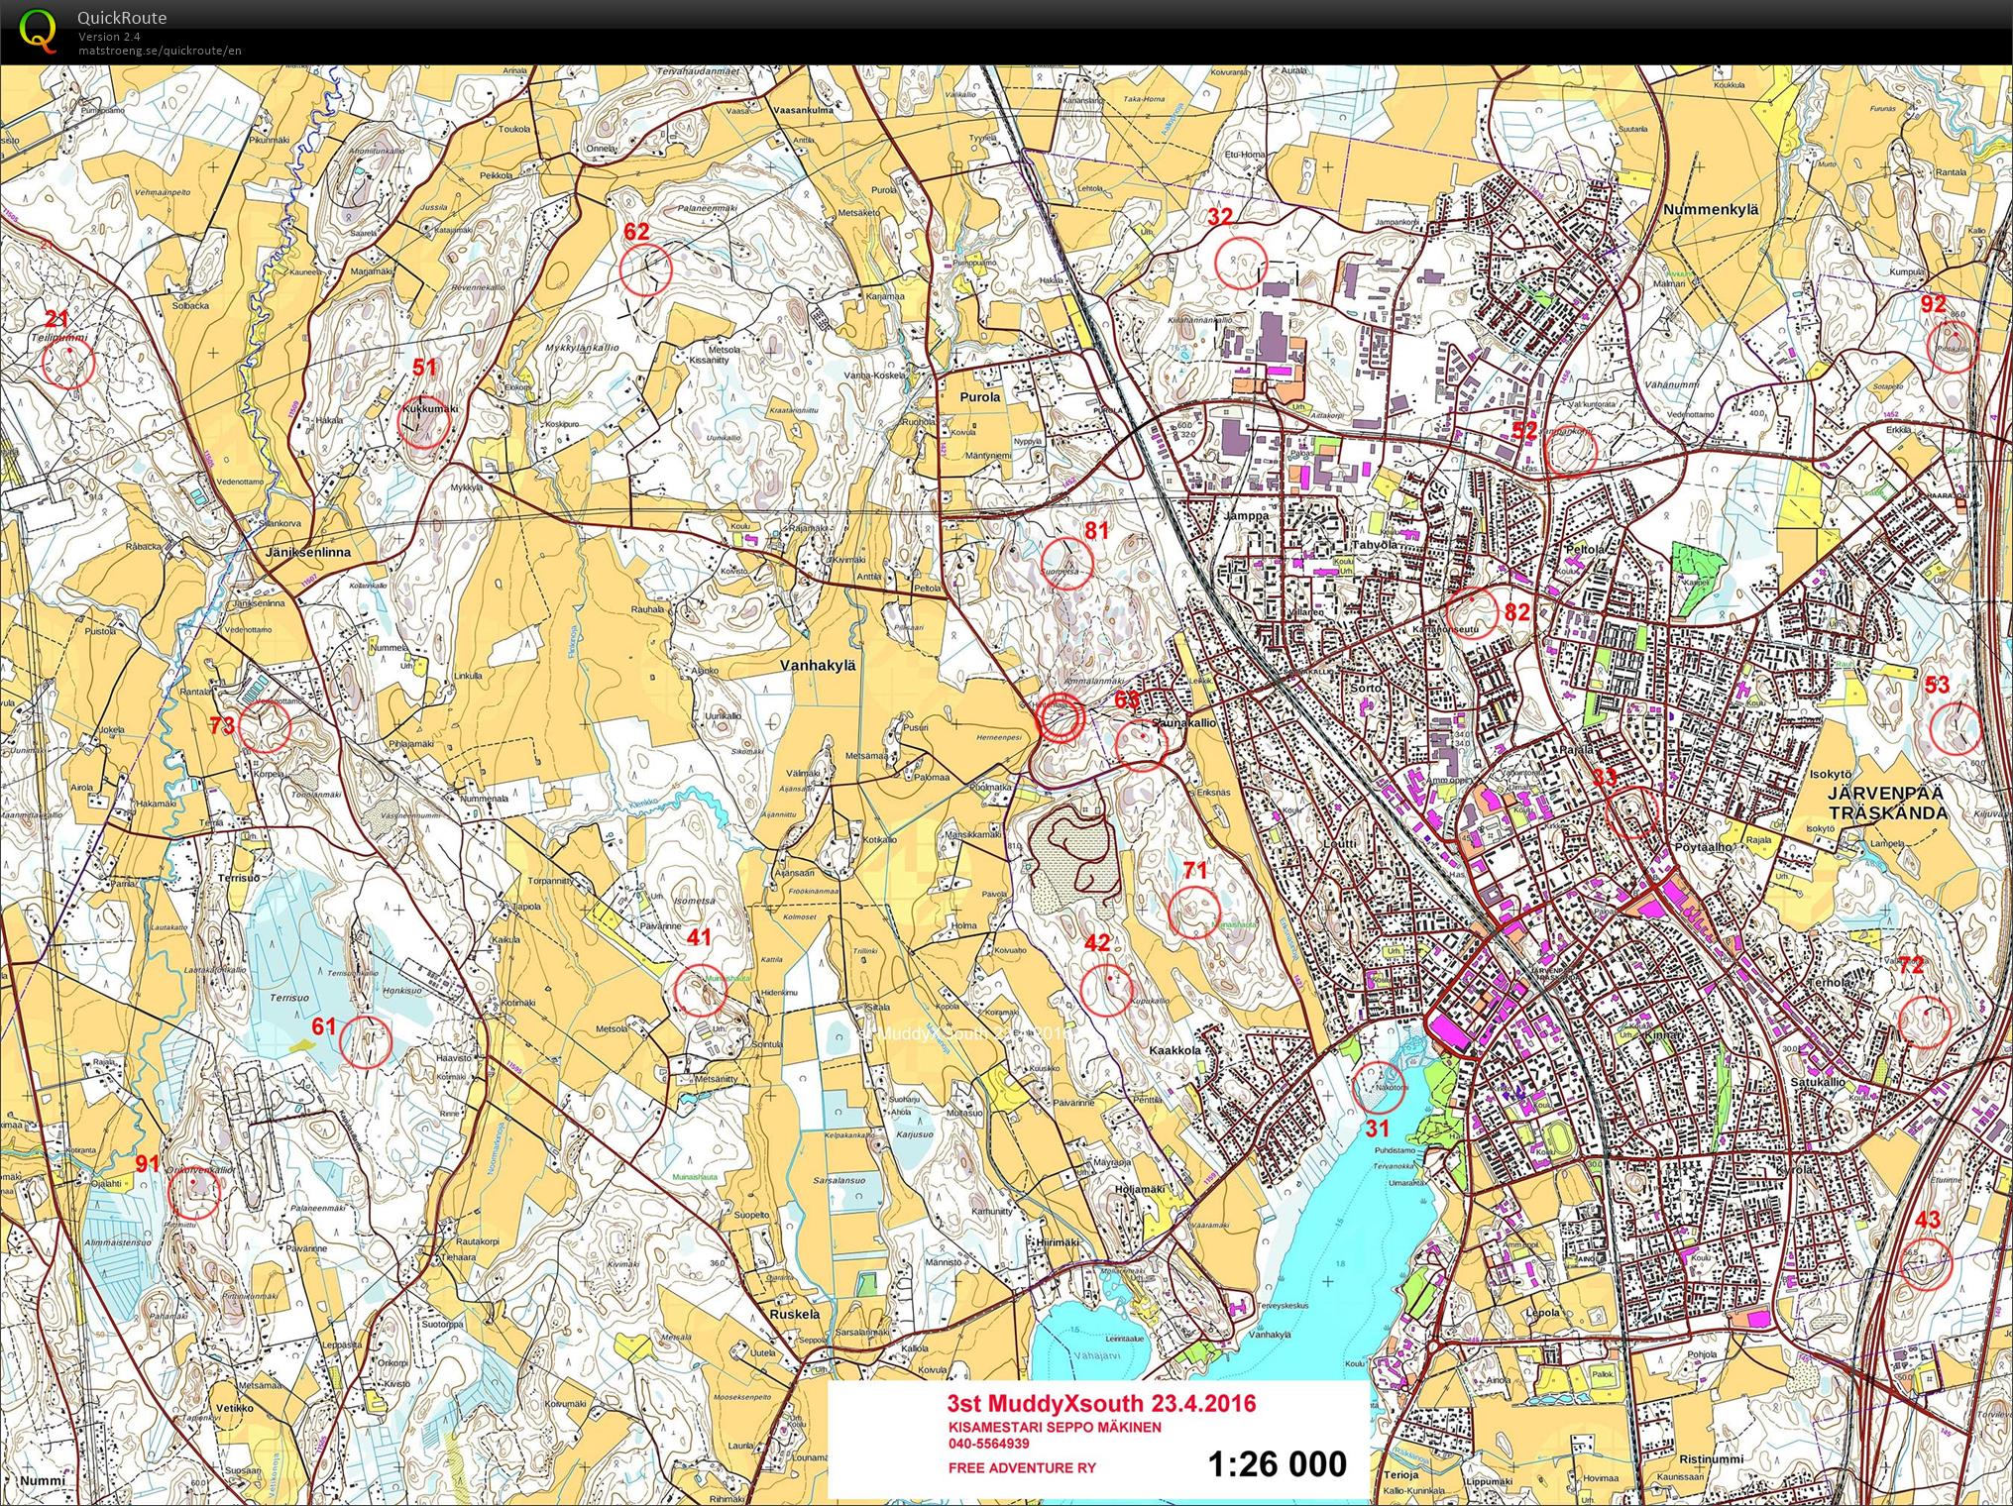The height and width of the screenshot is (1506, 2013).
Task: Click the phone number 040-5564939
Action: click(x=988, y=1444)
